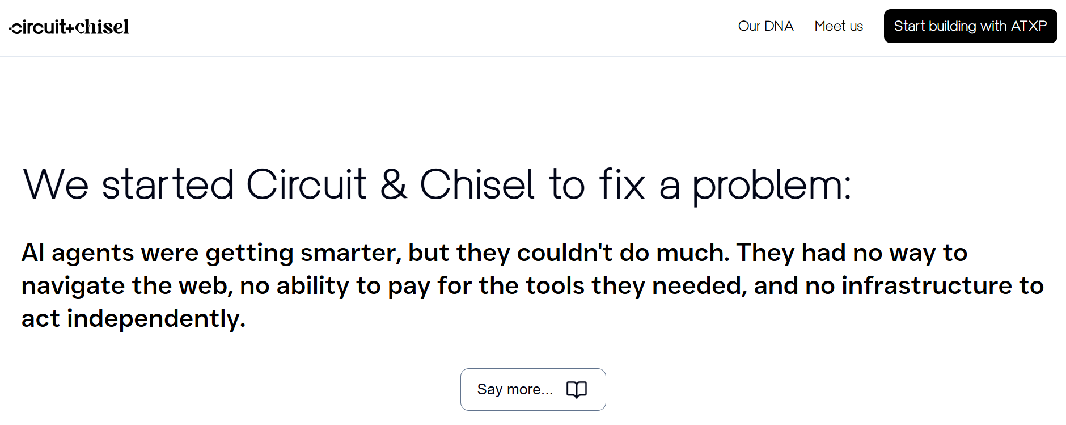Click the phrase "pay for the tools"
This screenshot has width=1066, height=425.
[x=486, y=286]
